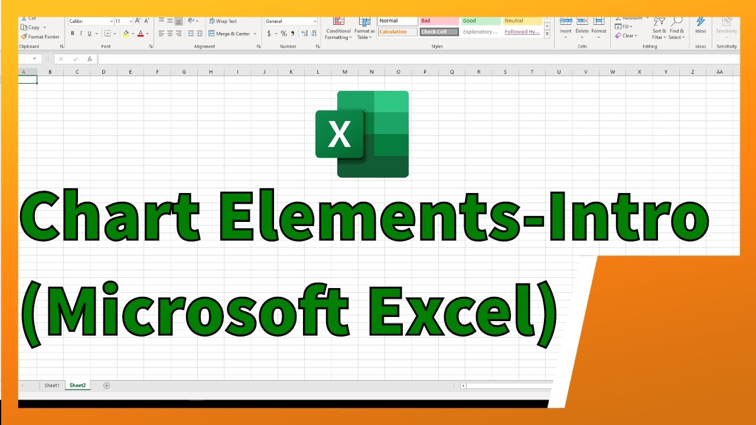Apply the Good cell style
The height and width of the screenshot is (425, 756).
pyautogui.click(x=481, y=21)
